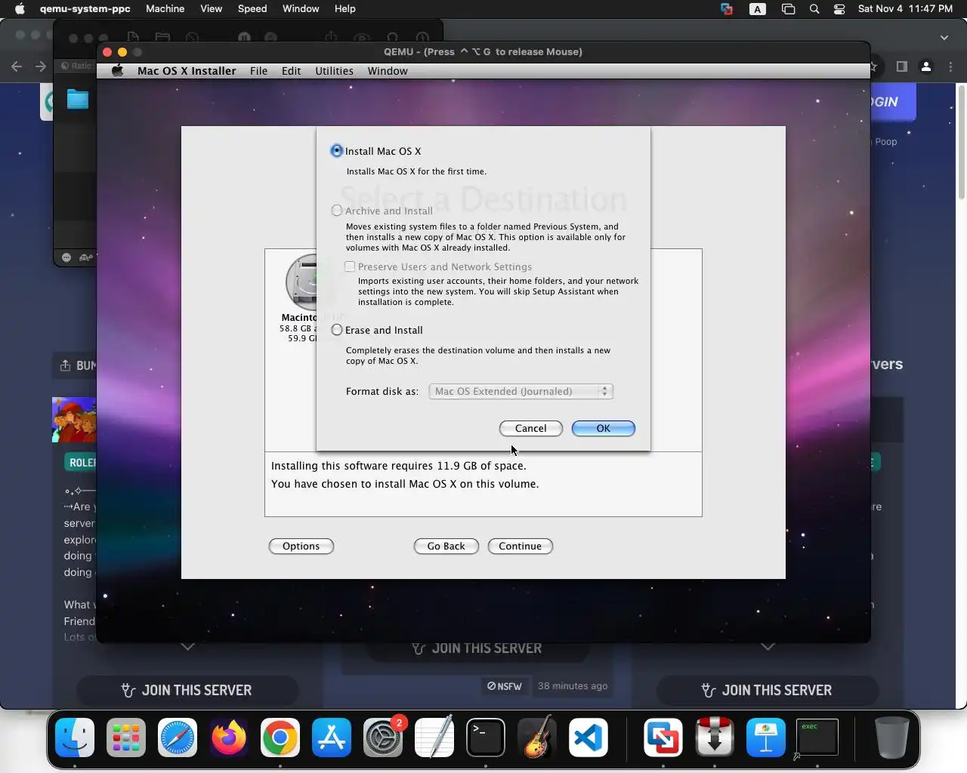Viewport: 967px width, 773px height.
Task: Open host Machine menu
Action: pos(165,9)
